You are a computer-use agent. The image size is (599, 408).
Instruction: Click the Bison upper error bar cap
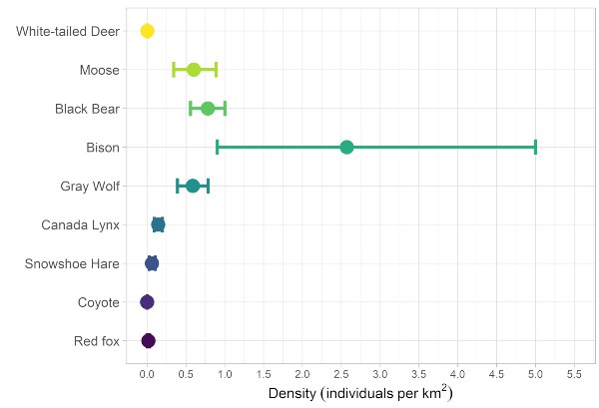[536, 147]
